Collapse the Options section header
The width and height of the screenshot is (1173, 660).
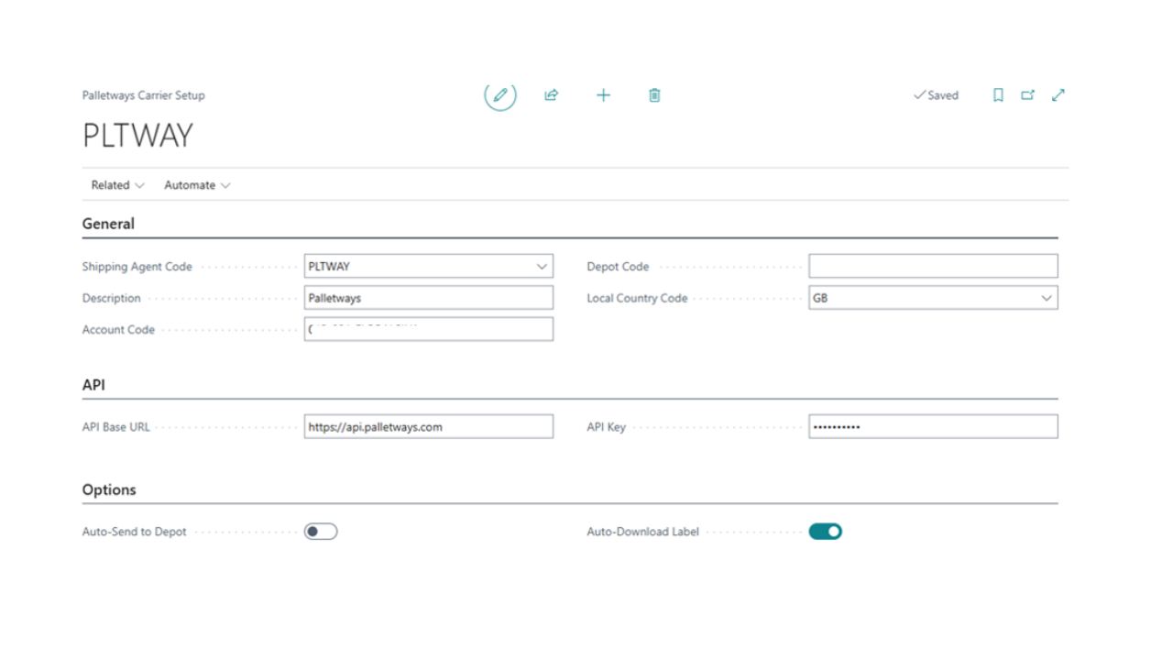pyautogui.click(x=109, y=489)
